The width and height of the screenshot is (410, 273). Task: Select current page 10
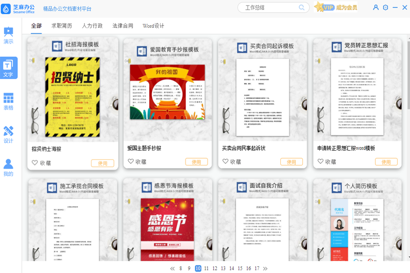pos(198,268)
